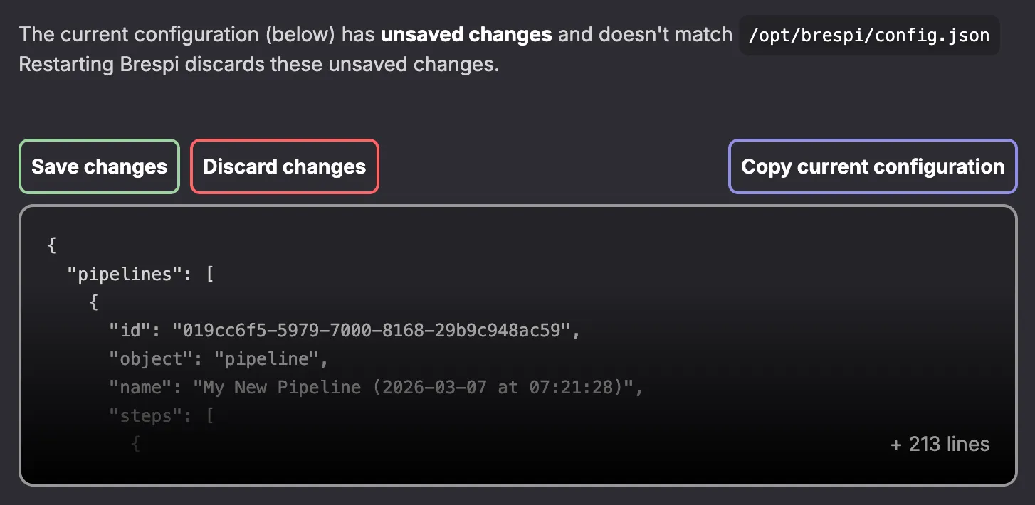This screenshot has height=505, width=1035.
Task: Click the purple-outlined copy configuration control
Action: [873, 166]
